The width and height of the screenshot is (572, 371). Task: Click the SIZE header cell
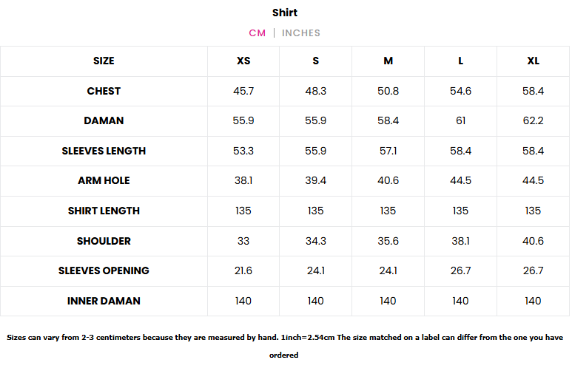tap(104, 61)
